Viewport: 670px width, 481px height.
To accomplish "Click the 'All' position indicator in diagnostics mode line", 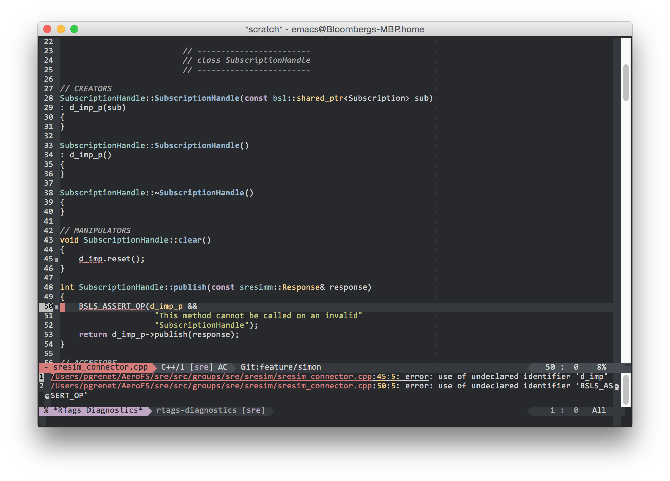I will tap(599, 410).
